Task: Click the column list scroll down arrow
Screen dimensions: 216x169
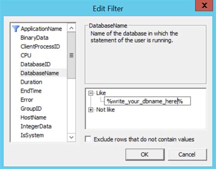Action: click(x=72, y=138)
